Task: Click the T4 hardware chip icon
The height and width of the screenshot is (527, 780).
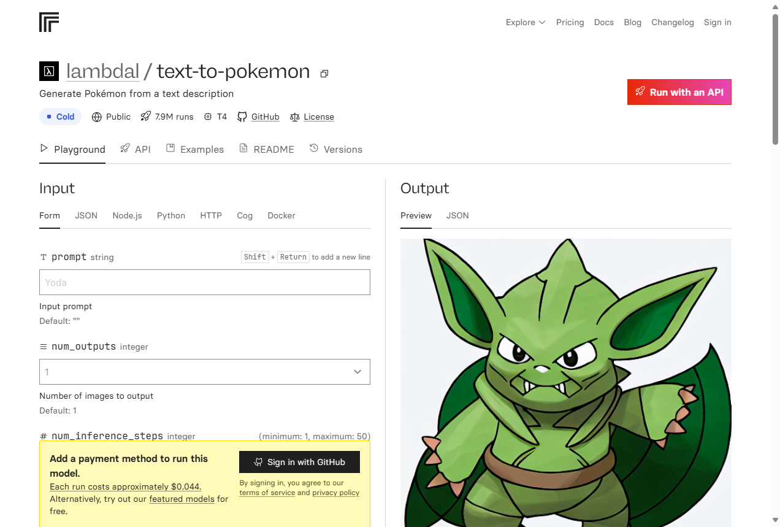Action: 207,116
